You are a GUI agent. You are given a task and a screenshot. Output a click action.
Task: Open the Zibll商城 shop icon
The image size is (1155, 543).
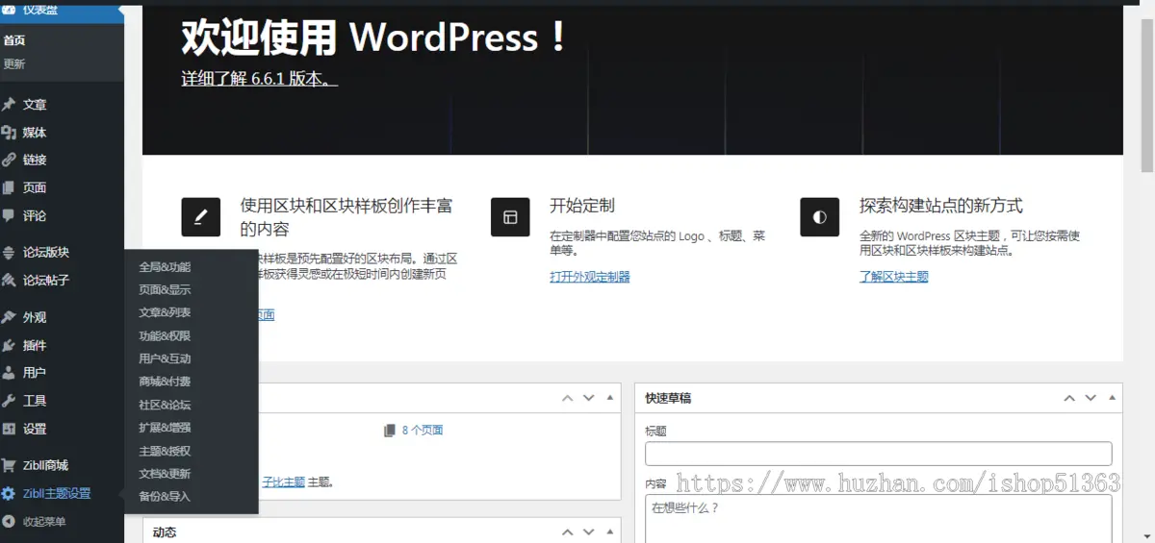[x=9, y=465]
